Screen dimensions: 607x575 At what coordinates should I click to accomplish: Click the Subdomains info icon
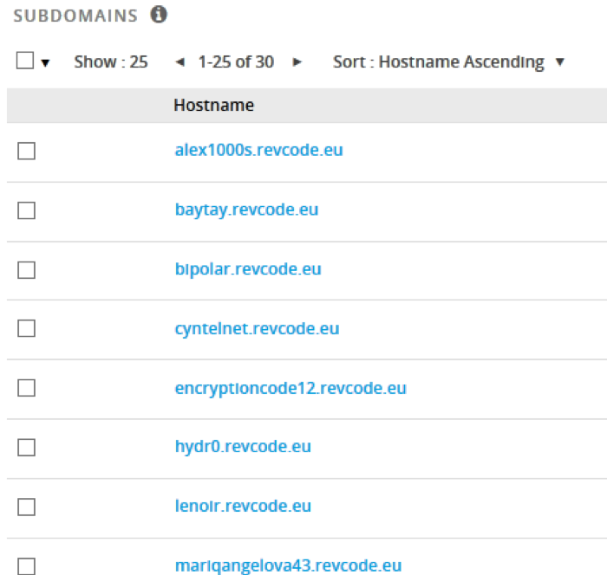159,15
